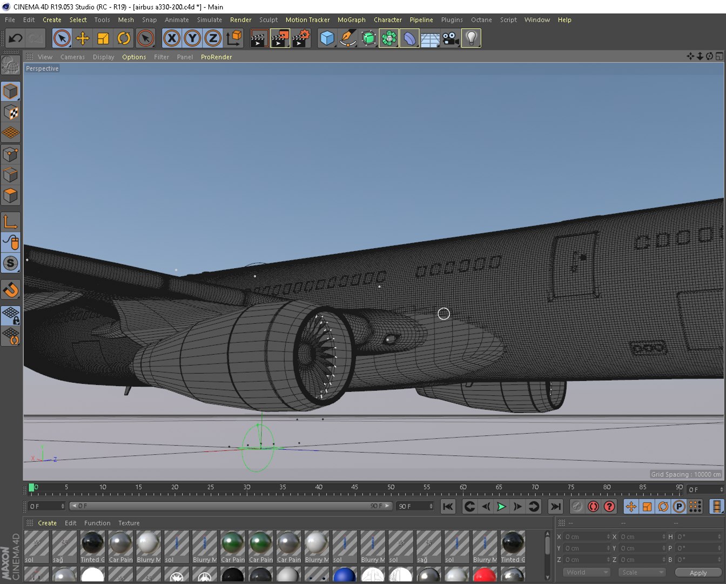Switch to Texture mode
The image size is (726, 584).
(11, 112)
